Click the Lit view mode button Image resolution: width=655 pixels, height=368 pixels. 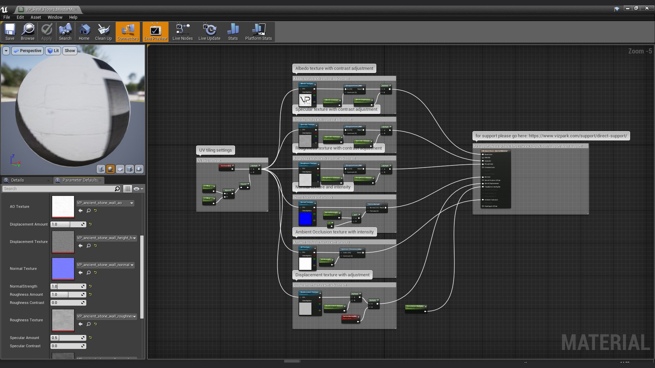53,51
